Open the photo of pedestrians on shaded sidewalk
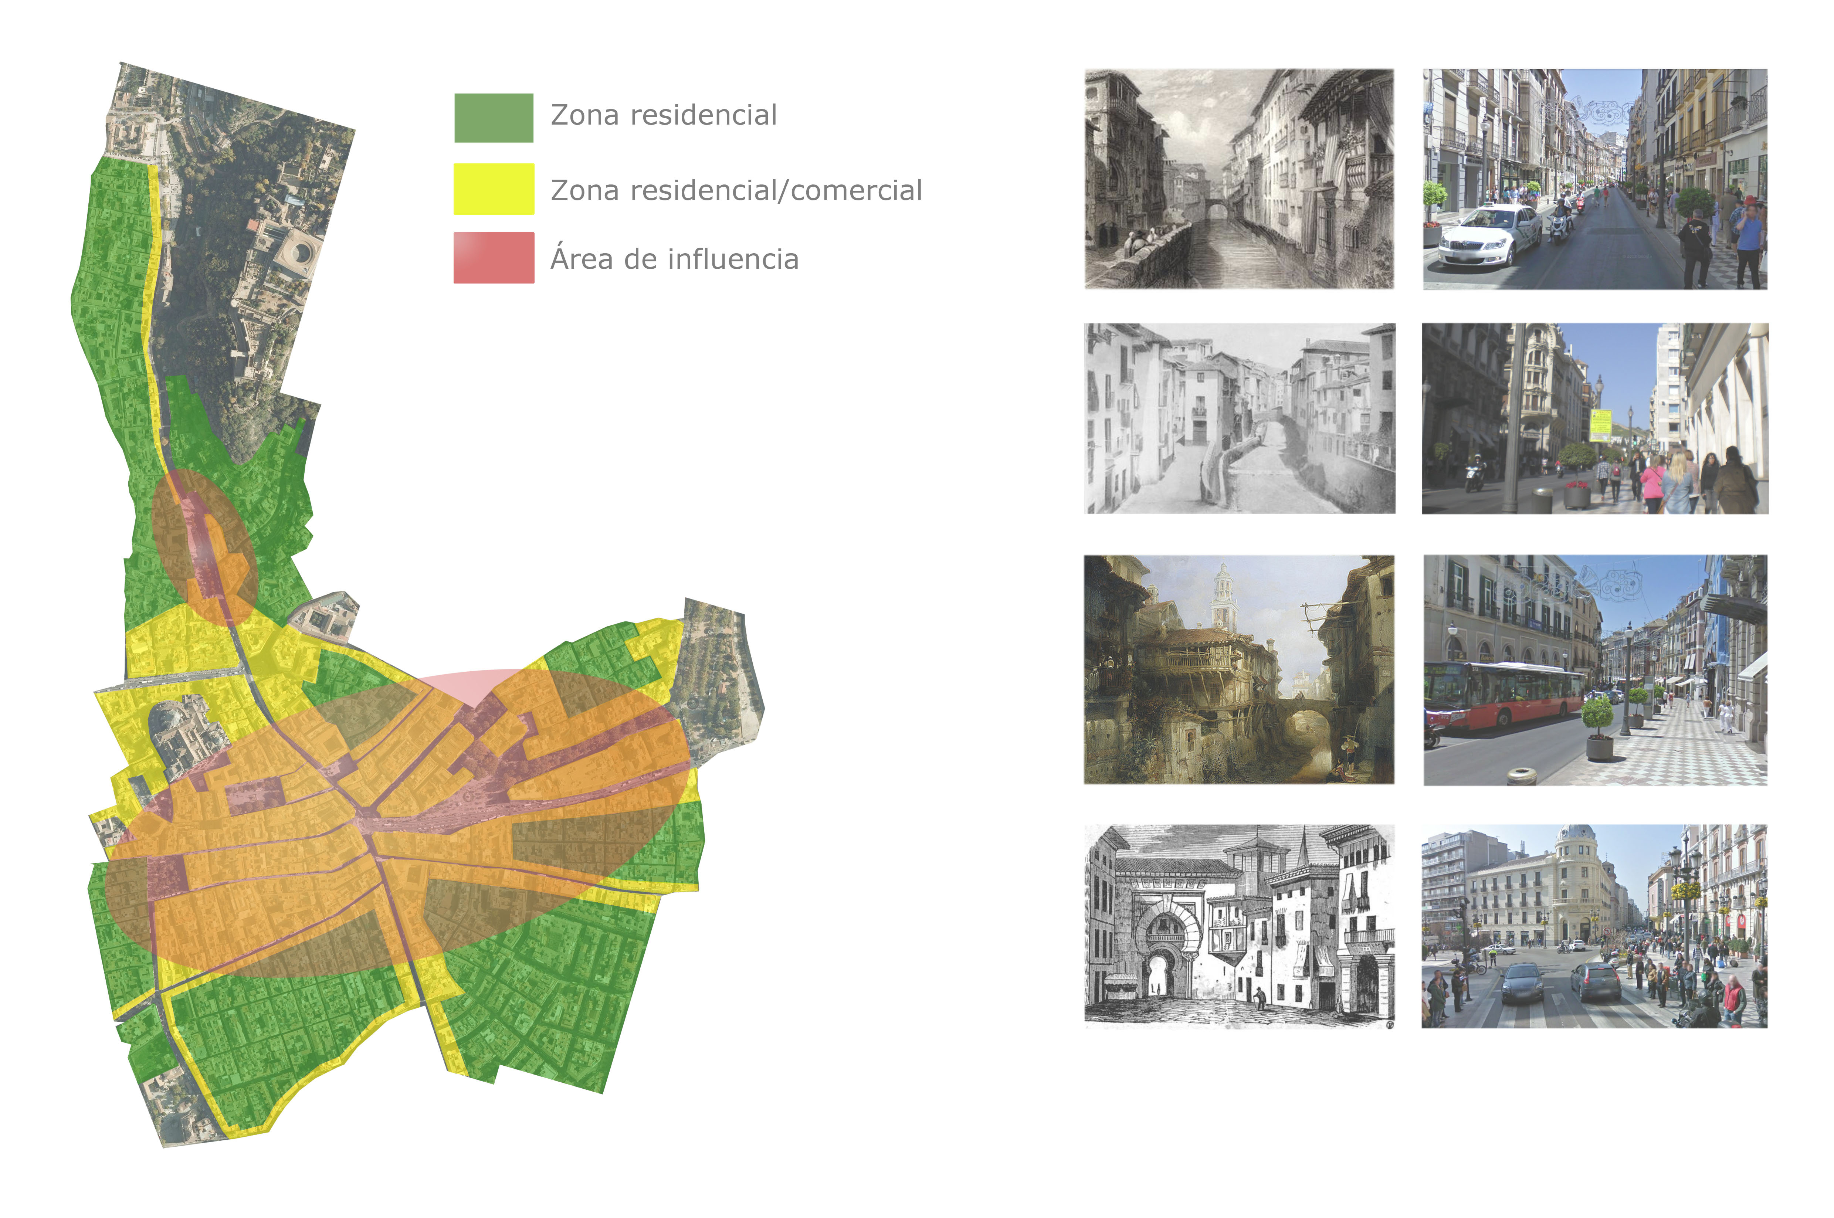1834x1218 pixels. click(x=1595, y=419)
